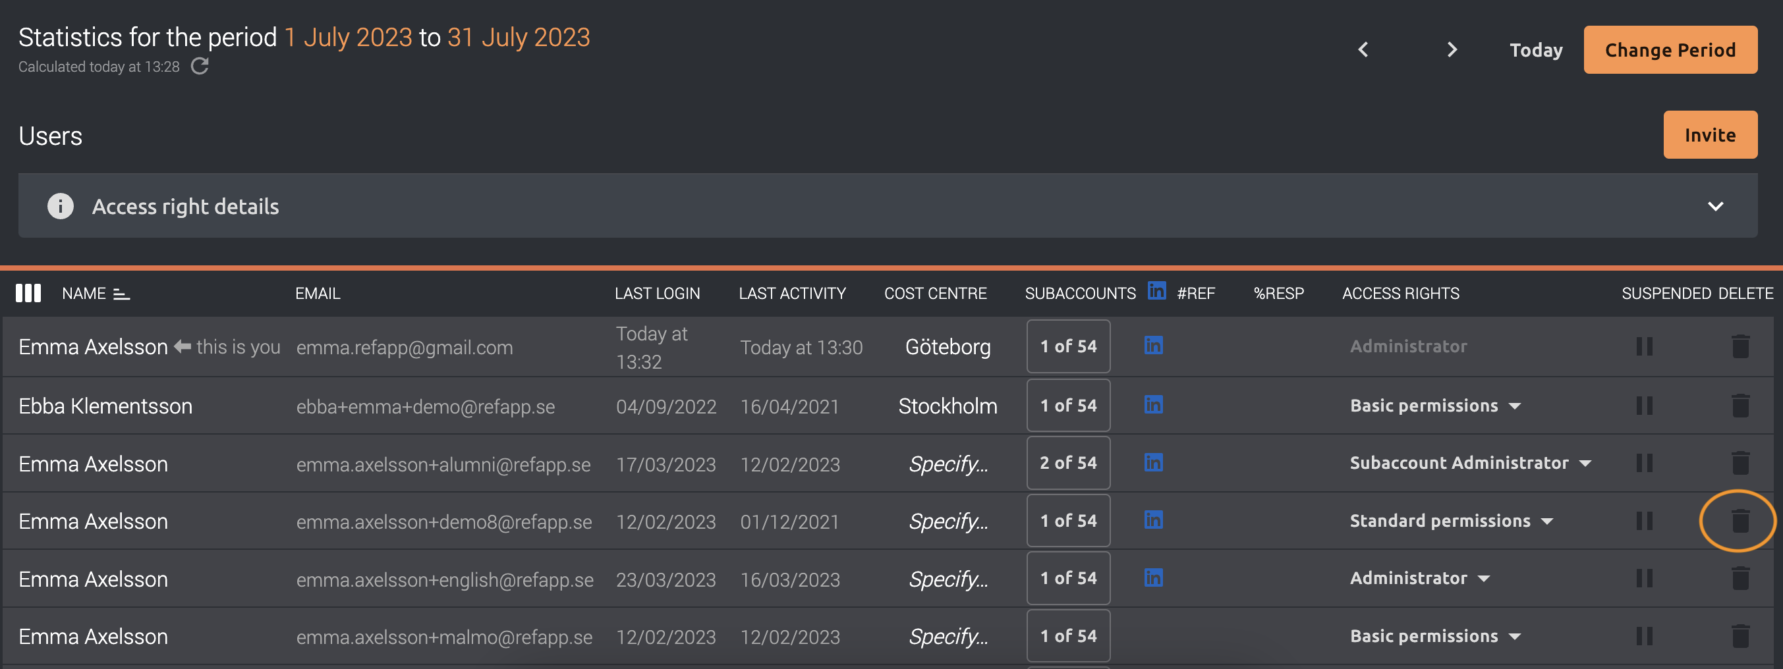Select email ebba+emma+demo@refapp.se

pos(425,407)
